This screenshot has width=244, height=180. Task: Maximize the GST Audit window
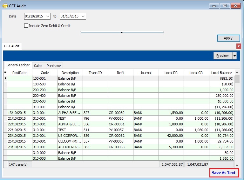[x=225, y=6]
